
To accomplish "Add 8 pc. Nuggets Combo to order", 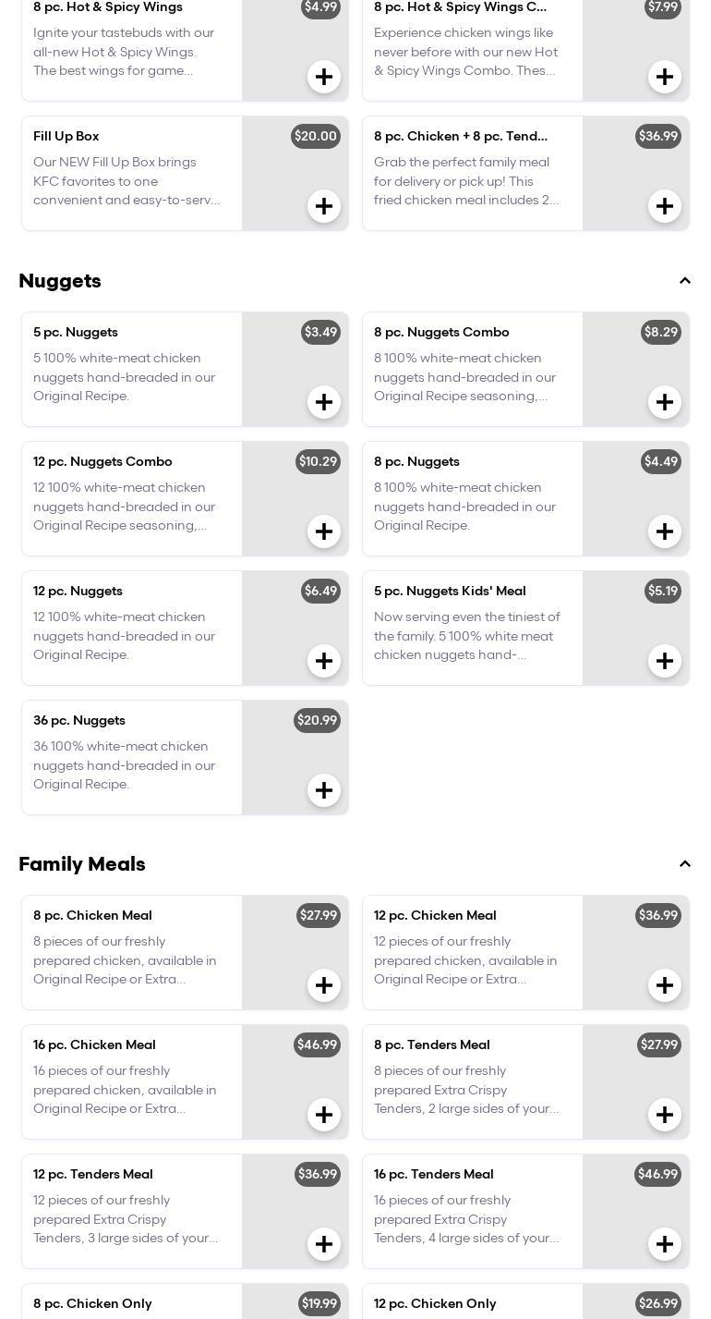I will coord(665,402).
